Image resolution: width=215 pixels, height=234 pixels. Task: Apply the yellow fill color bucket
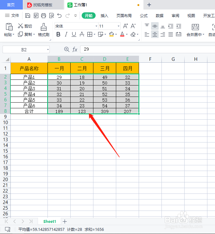coord(111,35)
